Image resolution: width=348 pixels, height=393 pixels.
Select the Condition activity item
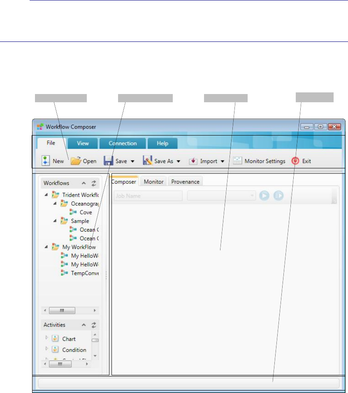74,350
